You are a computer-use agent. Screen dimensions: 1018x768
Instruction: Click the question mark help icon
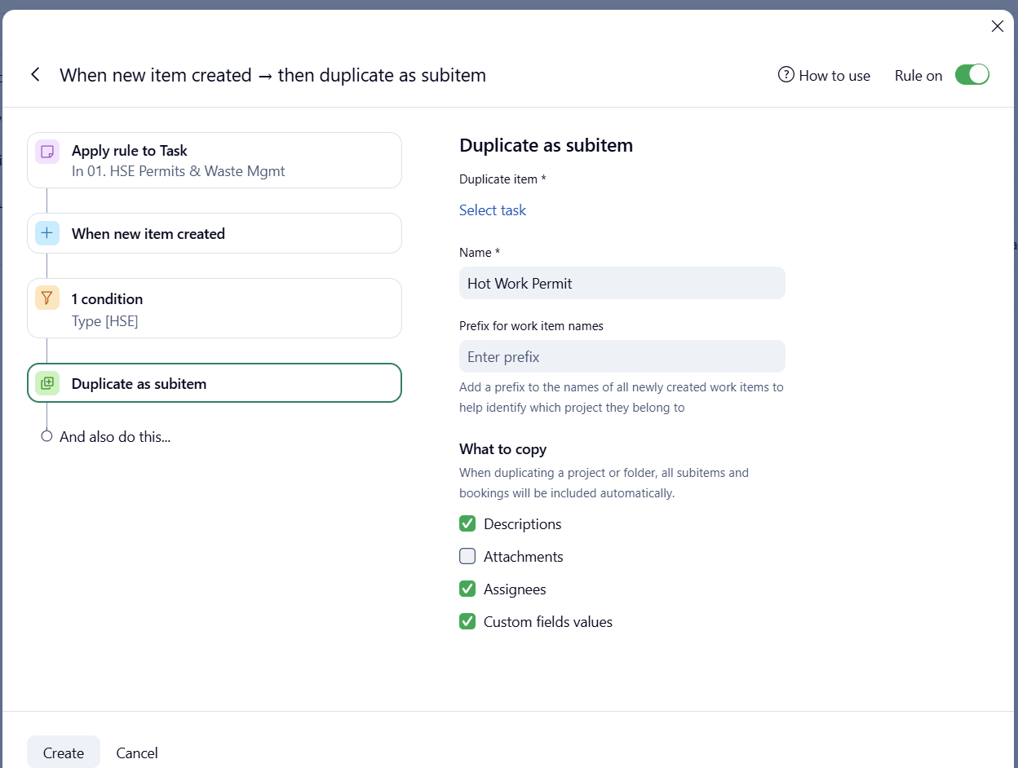(786, 75)
